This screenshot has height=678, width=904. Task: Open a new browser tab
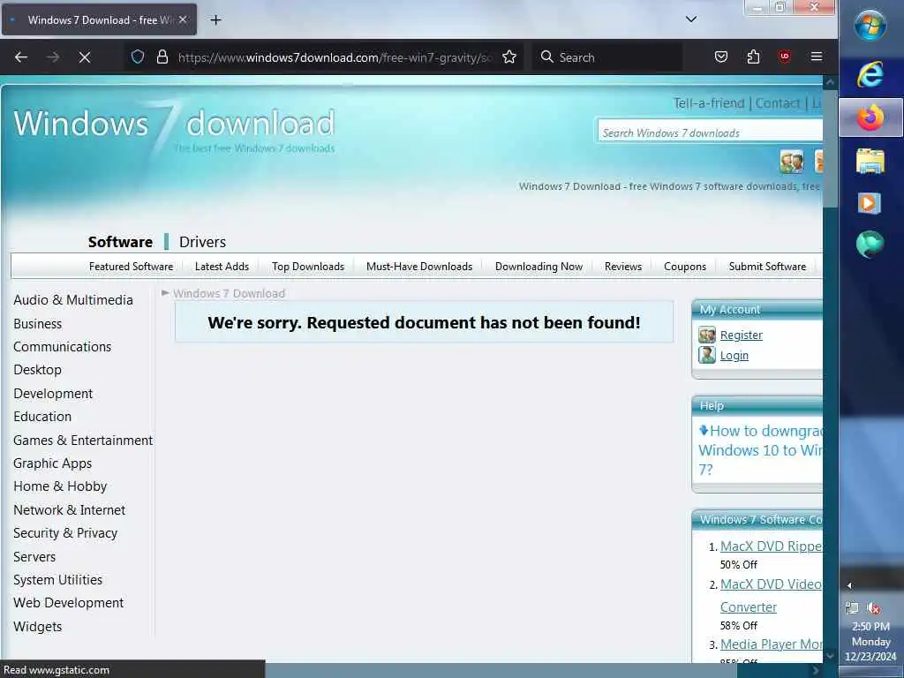(x=215, y=20)
